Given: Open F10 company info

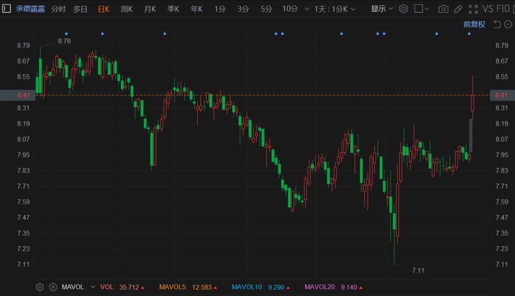Looking at the screenshot, I should pyautogui.click(x=503, y=9).
